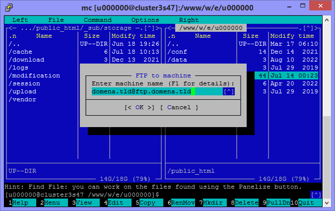Image resolution: width=335 pixels, height=211 pixels.
Task: Sort right panel by Size column
Action: coord(251,36)
